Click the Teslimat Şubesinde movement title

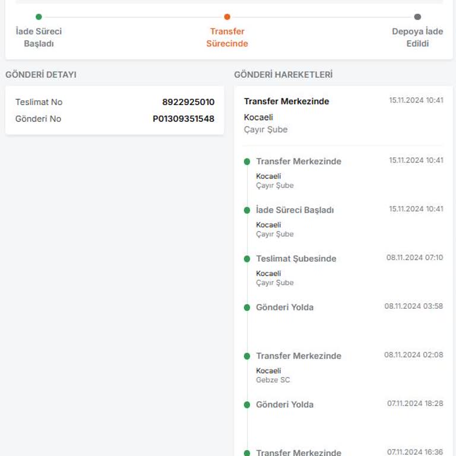[296, 259]
